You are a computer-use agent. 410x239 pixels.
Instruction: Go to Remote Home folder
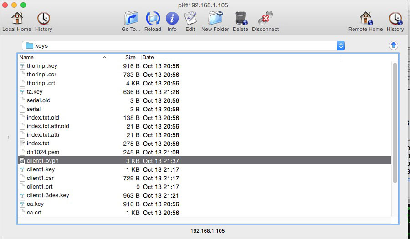click(365, 22)
